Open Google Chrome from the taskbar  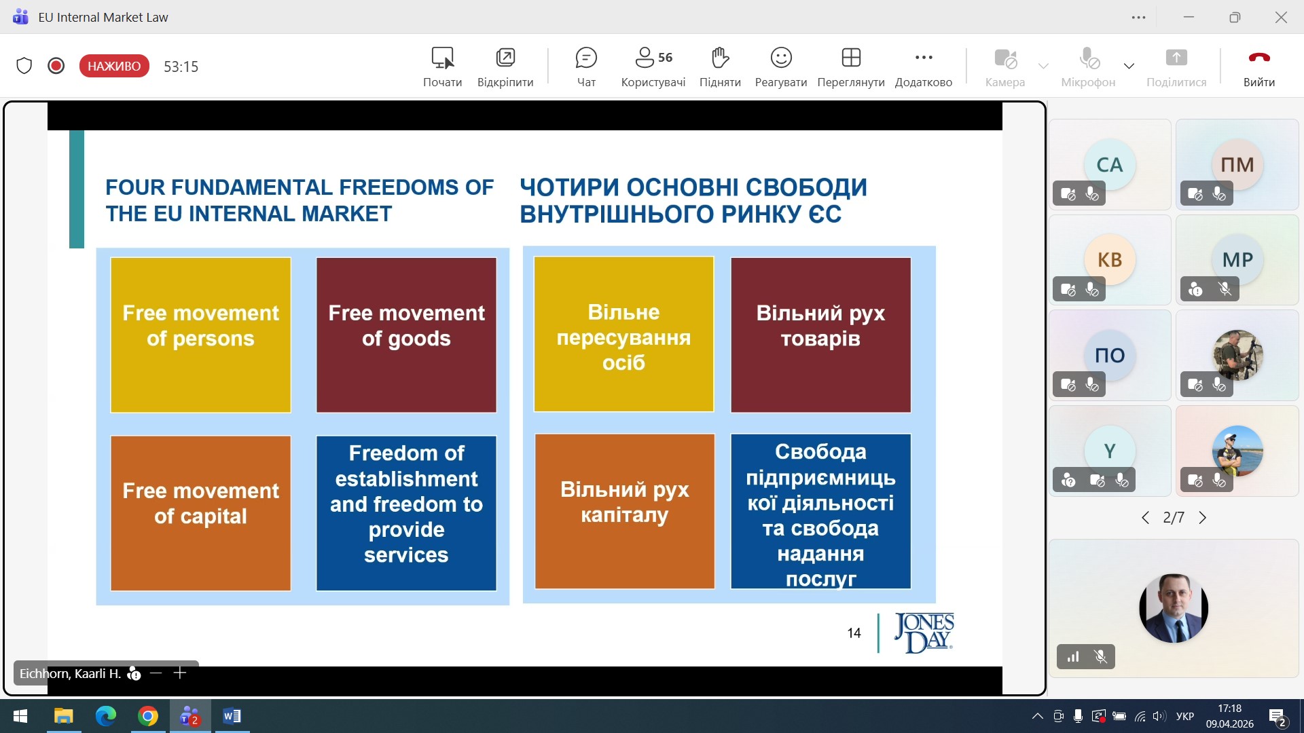148,716
